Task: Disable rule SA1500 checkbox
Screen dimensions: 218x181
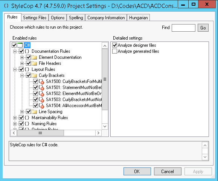Action: (36, 81)
